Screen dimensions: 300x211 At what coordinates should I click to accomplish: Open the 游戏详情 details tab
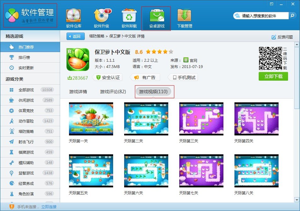[x=78, y=92]
